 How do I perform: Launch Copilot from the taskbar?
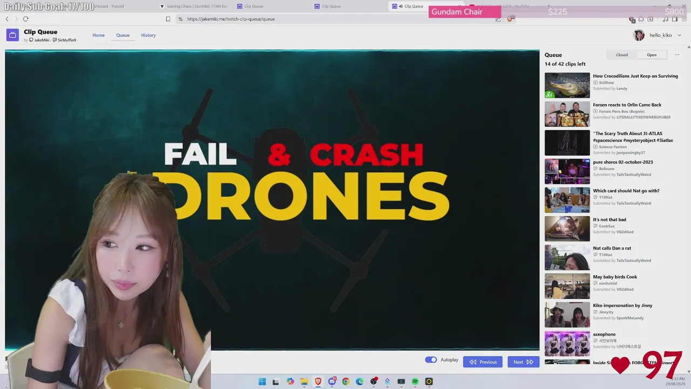pos(290,381)
